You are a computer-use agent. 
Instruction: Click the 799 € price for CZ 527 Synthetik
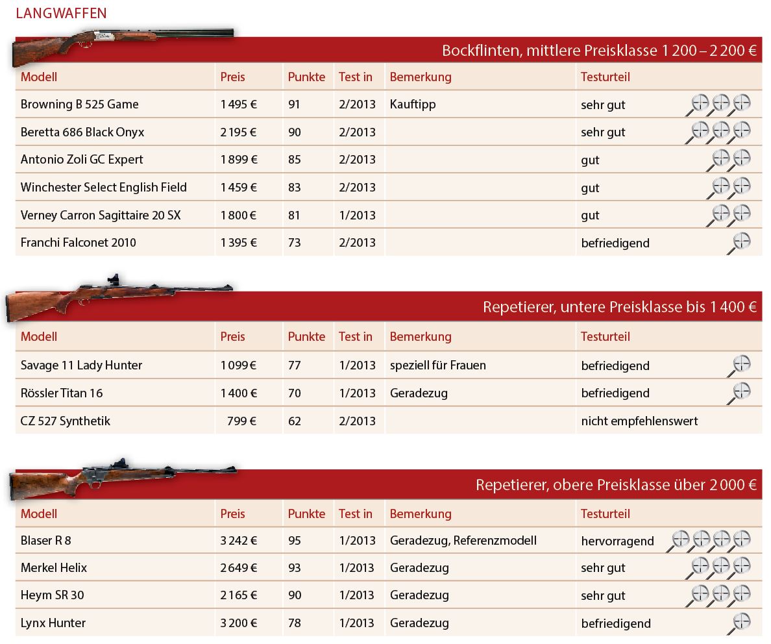tap(241, 421)
